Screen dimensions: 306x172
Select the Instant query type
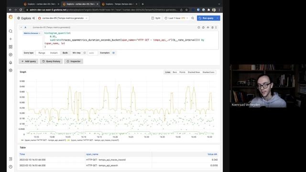click(54, 53)
